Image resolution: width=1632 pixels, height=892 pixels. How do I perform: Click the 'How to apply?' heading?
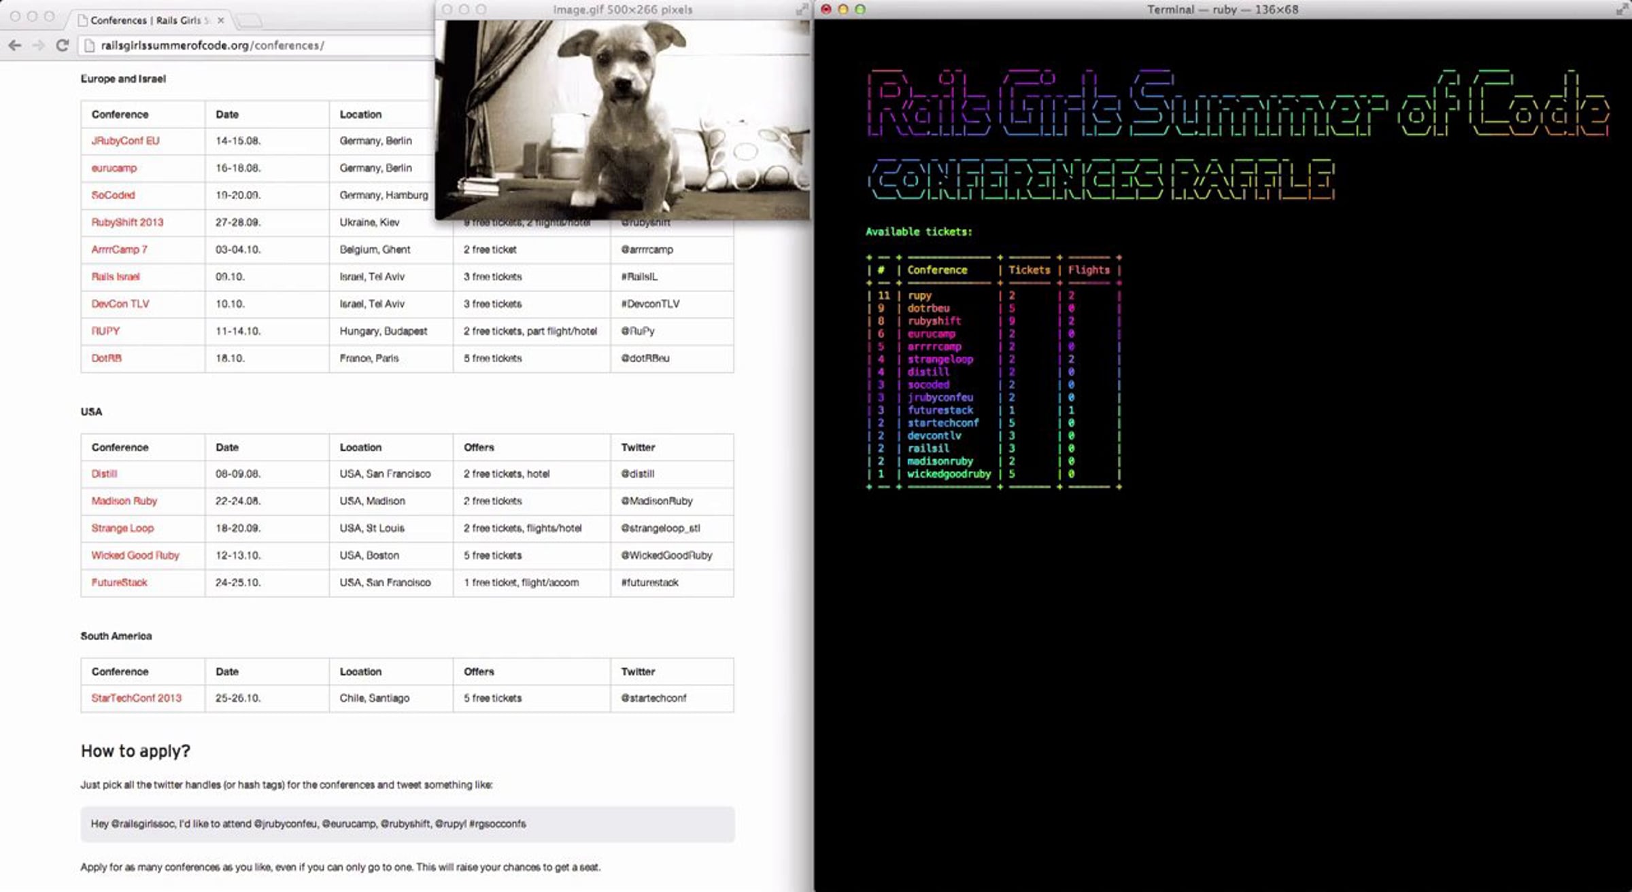click(x=135, y=751)
